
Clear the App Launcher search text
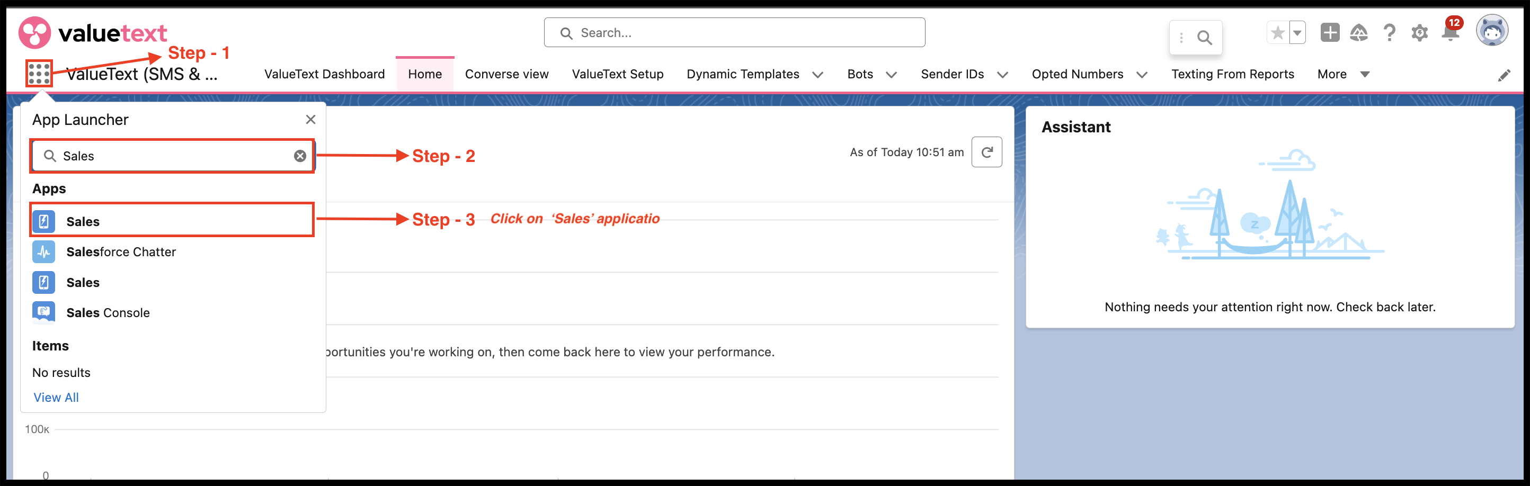[x=300, y=156]
